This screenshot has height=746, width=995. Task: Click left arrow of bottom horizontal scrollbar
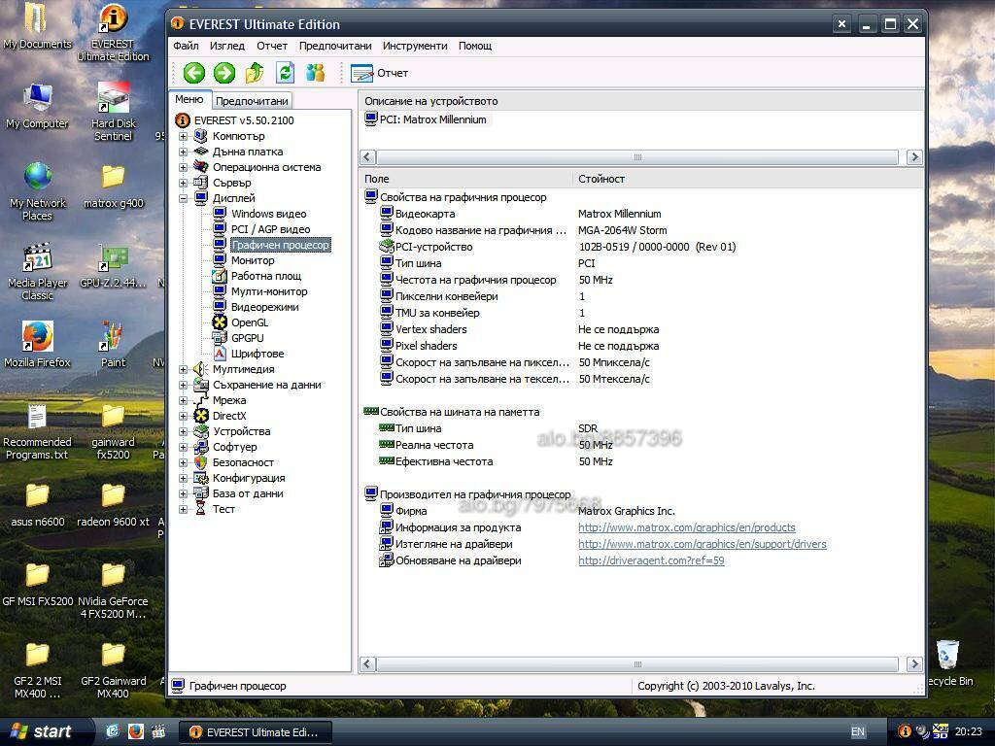(368, 664)
